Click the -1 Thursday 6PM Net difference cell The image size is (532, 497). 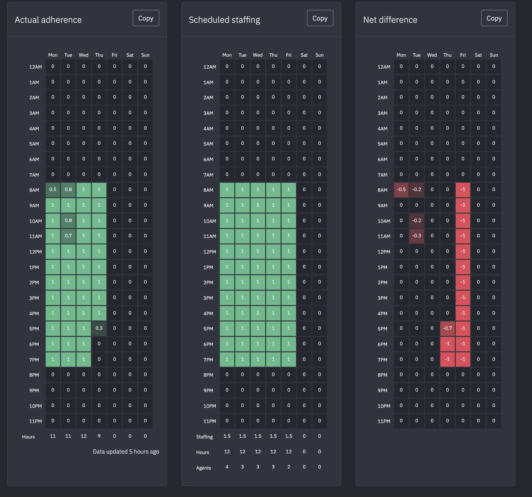coord(447,344)
